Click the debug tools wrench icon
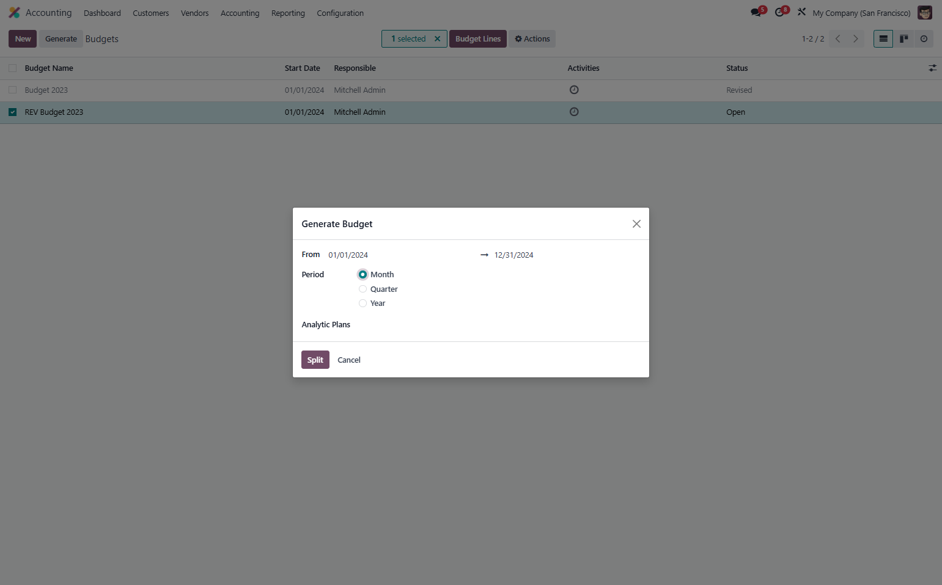 pos(801,12)
